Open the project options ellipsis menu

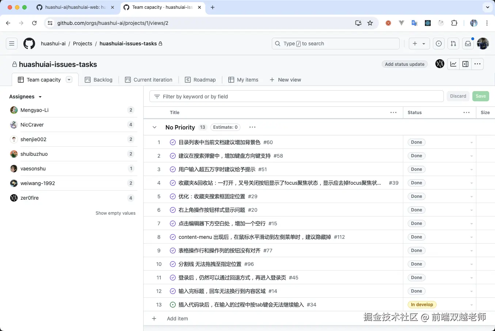point(477,64)
